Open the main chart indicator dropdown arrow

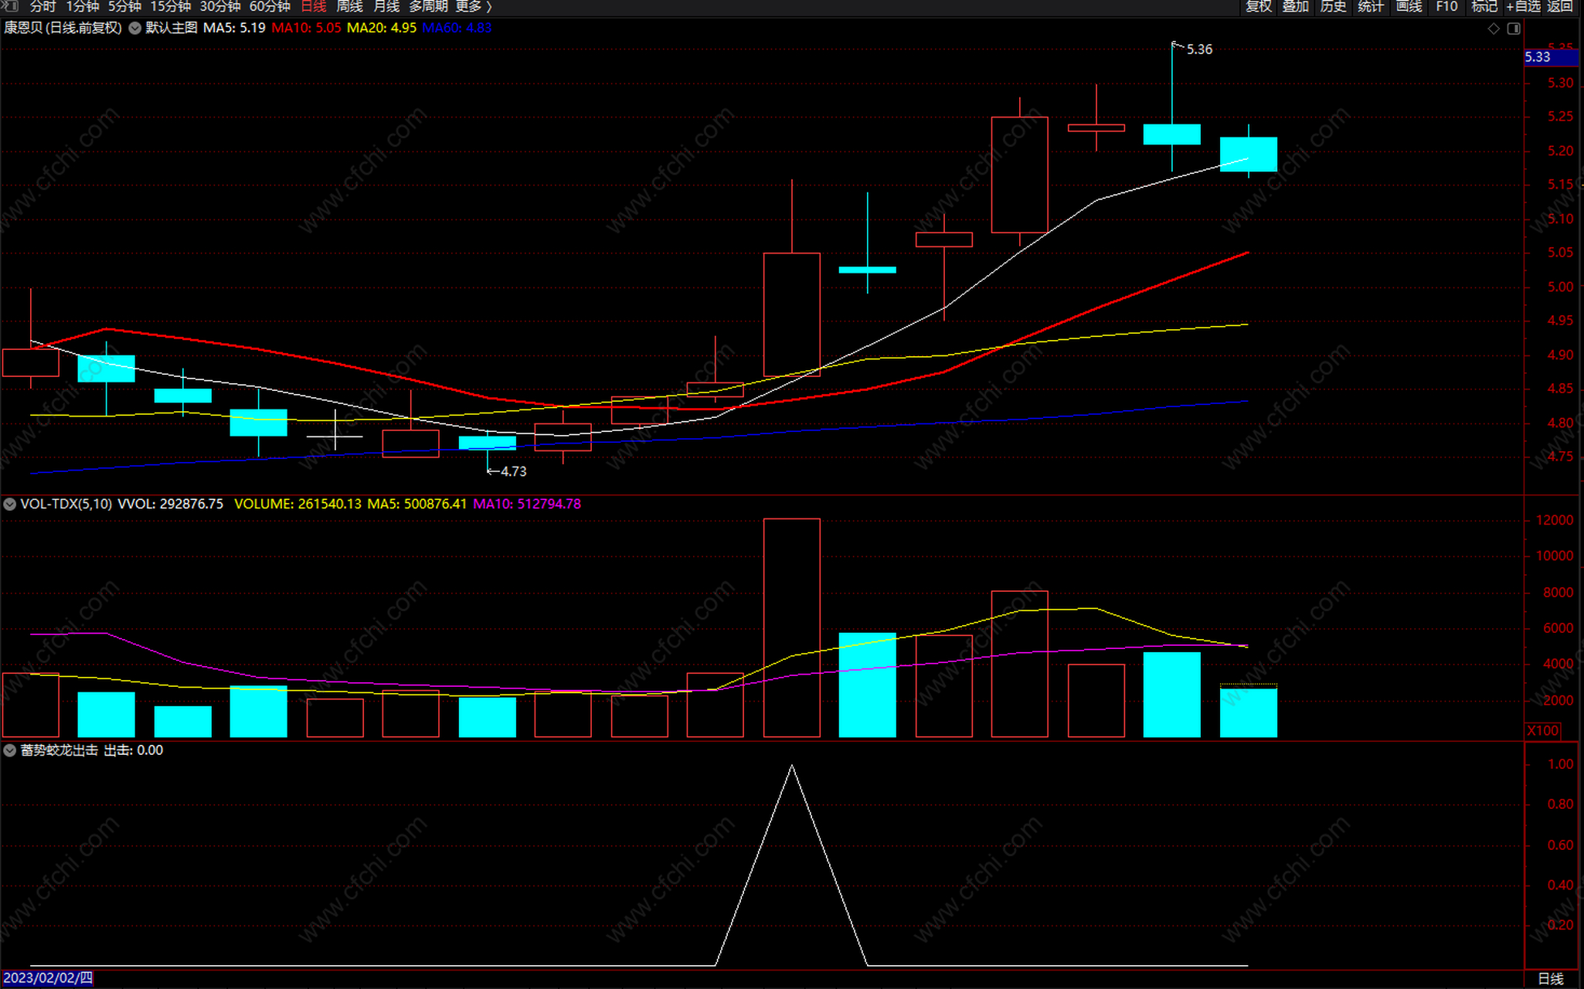pyautogui.click(x=134, y=28)
